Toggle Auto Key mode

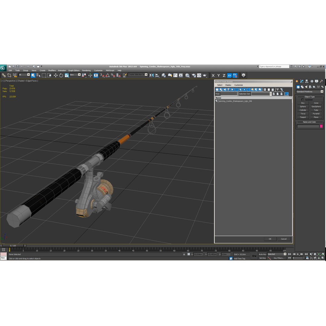coord(262,254)
